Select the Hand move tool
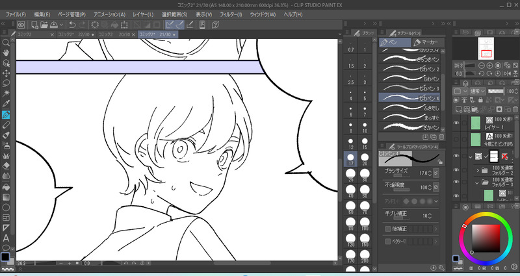This screenshot has height=276, width=520. tap(6, 53)
